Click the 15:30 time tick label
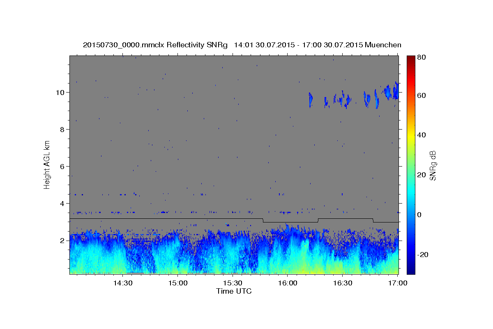Screen dimensions: 493x329 [232, 283]
